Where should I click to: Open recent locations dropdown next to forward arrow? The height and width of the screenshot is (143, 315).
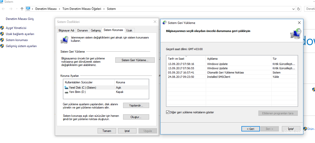click(17, 9)
